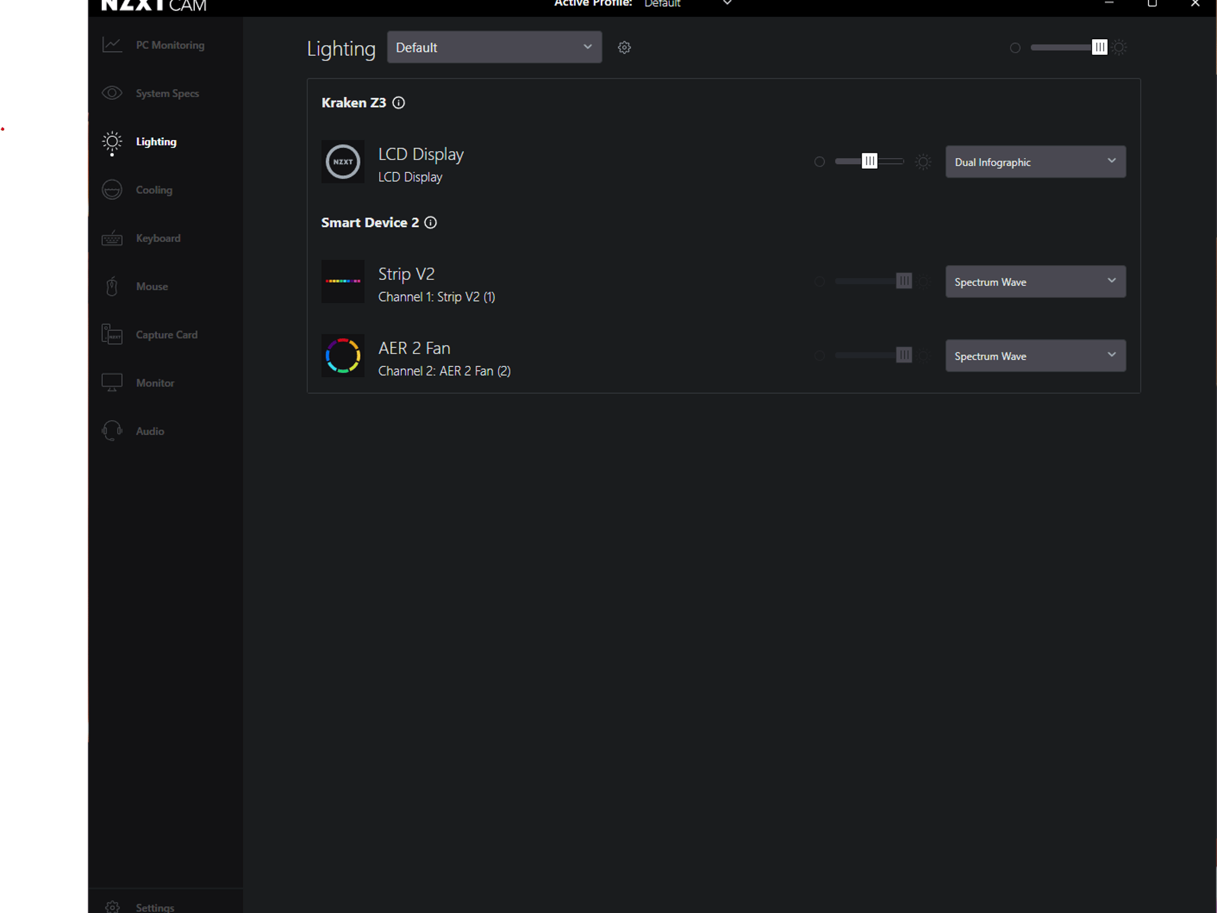Viewport: 1217px width, 913px height.
Task: Open the Audio section
Action: (x=150, y=432)
